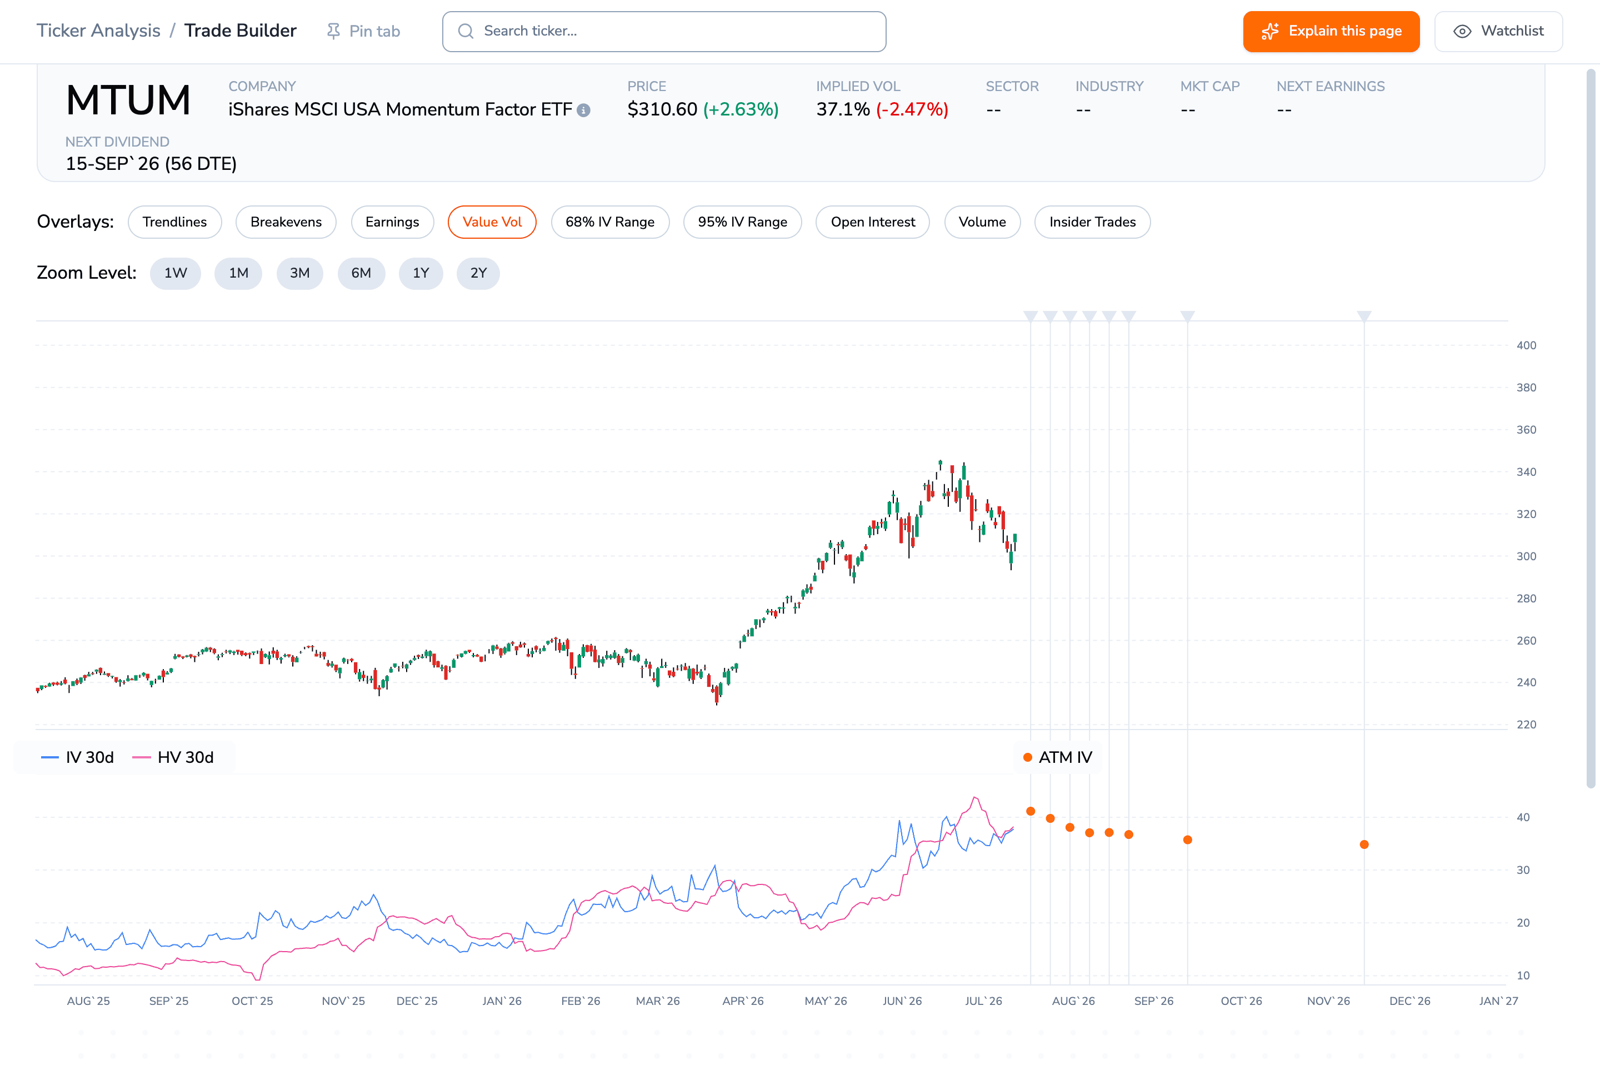Toggle HV 30d legend series
The height and width of the screenshot is (1066, 1600).
(x=173, y=757)
